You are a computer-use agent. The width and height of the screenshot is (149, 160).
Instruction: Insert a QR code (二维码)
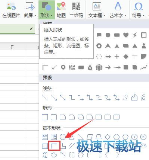[x=76, y=10]
